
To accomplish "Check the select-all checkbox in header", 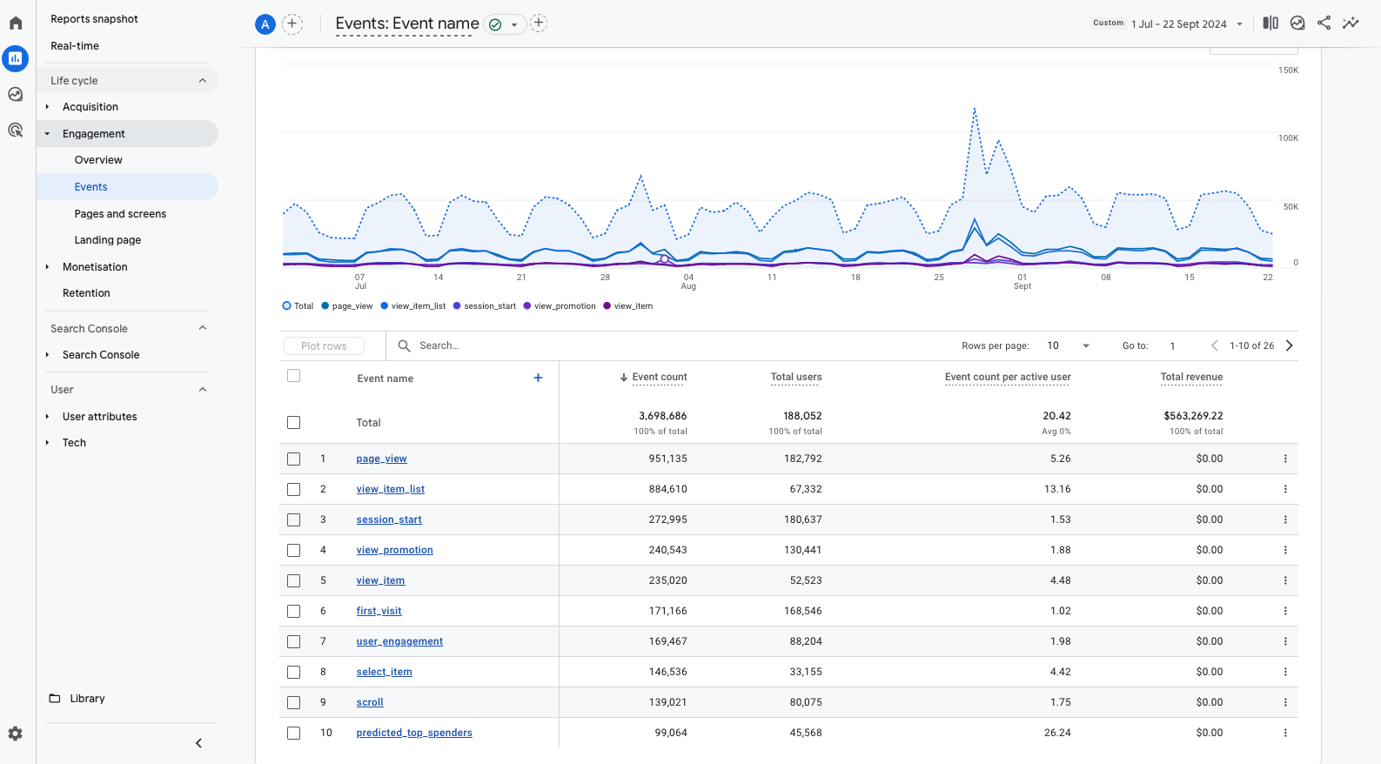I will point(294,376).
